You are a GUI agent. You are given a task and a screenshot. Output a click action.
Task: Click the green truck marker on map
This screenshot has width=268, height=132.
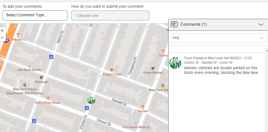(91, 100)
